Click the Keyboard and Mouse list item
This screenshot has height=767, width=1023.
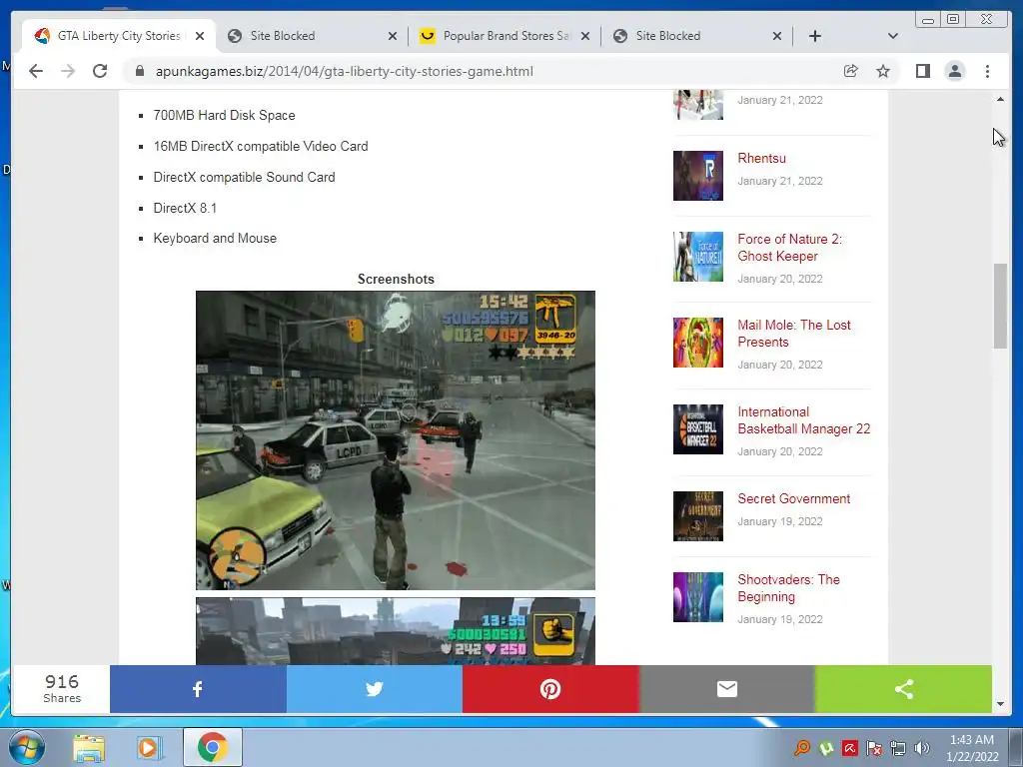click(215, 238)
